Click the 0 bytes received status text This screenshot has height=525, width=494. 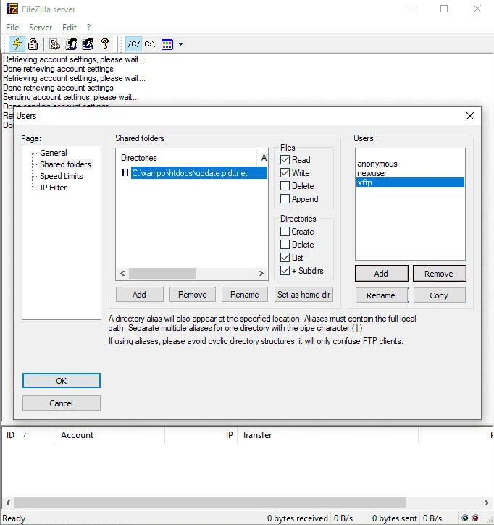(x=298, y=518)
